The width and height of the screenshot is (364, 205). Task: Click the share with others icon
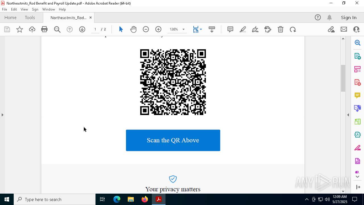point(356,29)
